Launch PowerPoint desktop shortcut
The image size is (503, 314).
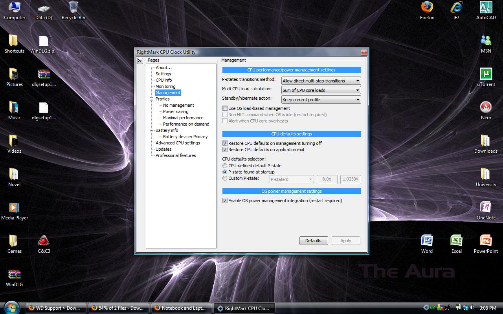[486, 244]
